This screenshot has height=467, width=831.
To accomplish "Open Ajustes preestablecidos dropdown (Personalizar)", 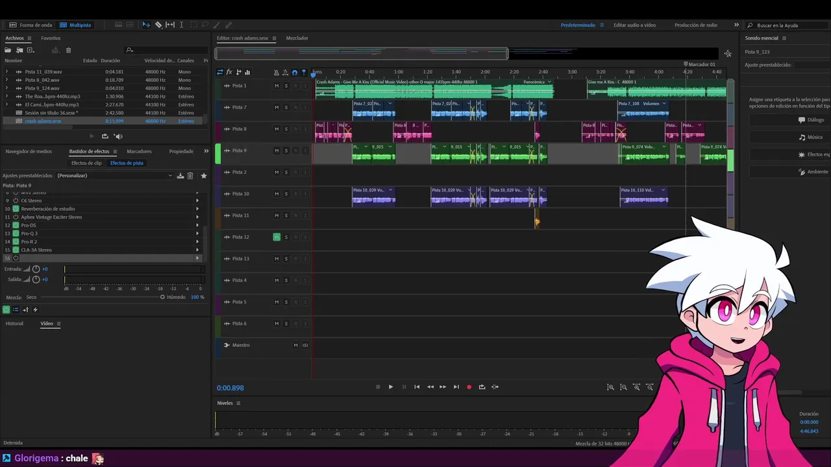I will (115, 176).
